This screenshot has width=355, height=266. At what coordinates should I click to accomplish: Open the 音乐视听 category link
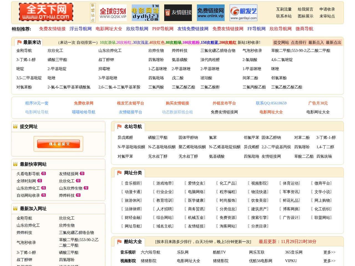point(133,183)
